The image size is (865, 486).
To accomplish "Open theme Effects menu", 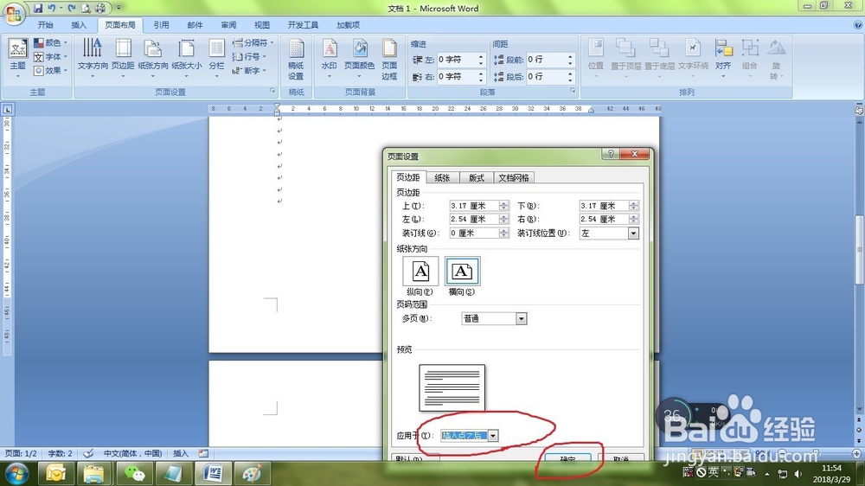I will (51, 71).
